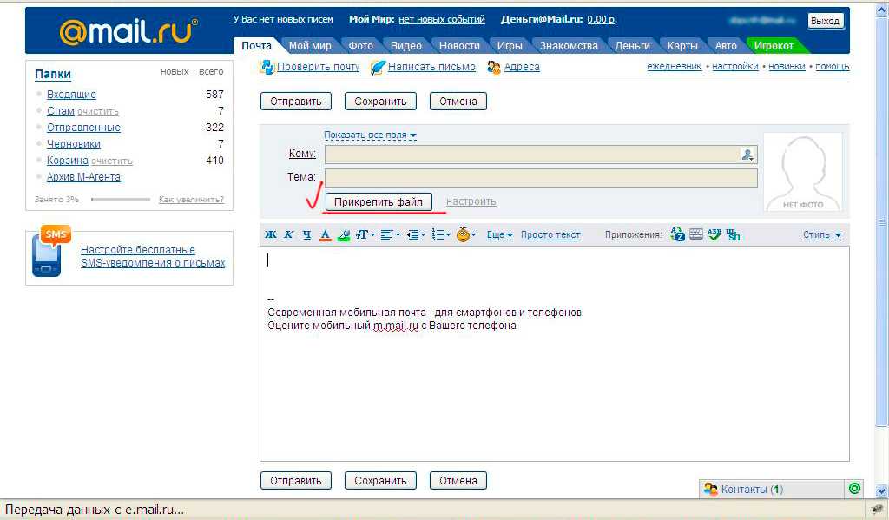Click Проверить почту link
The width and height of the screenshot is (889, 520).
[x=318, y=67]
